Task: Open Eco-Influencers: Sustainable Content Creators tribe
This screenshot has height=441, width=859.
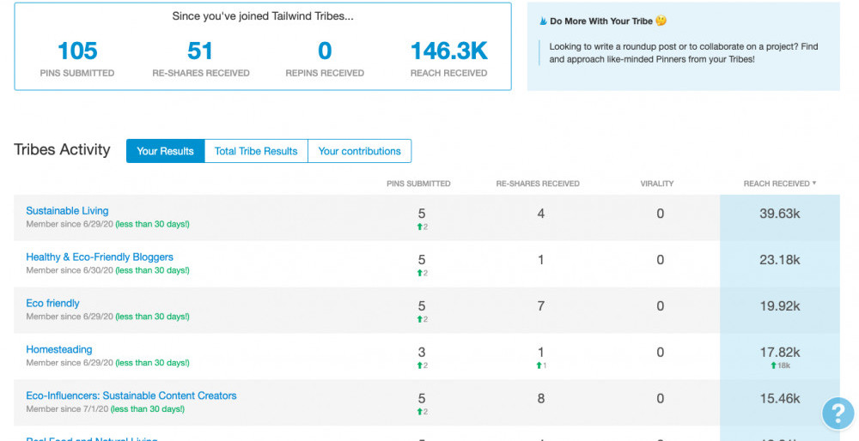Action: pos(131,396)
